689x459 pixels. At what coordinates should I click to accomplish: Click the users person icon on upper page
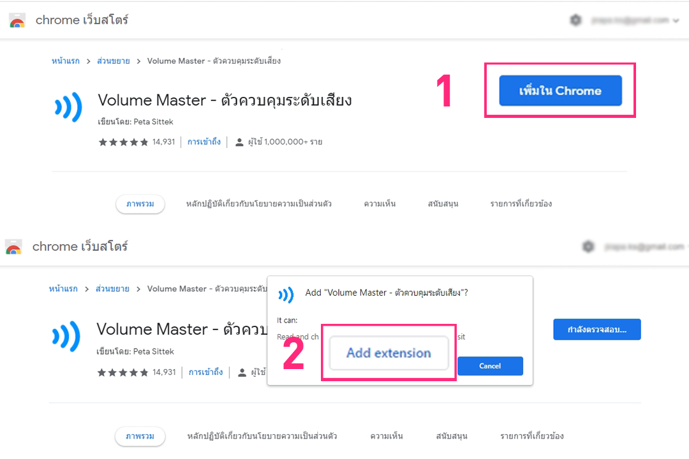tap(239, 142)
